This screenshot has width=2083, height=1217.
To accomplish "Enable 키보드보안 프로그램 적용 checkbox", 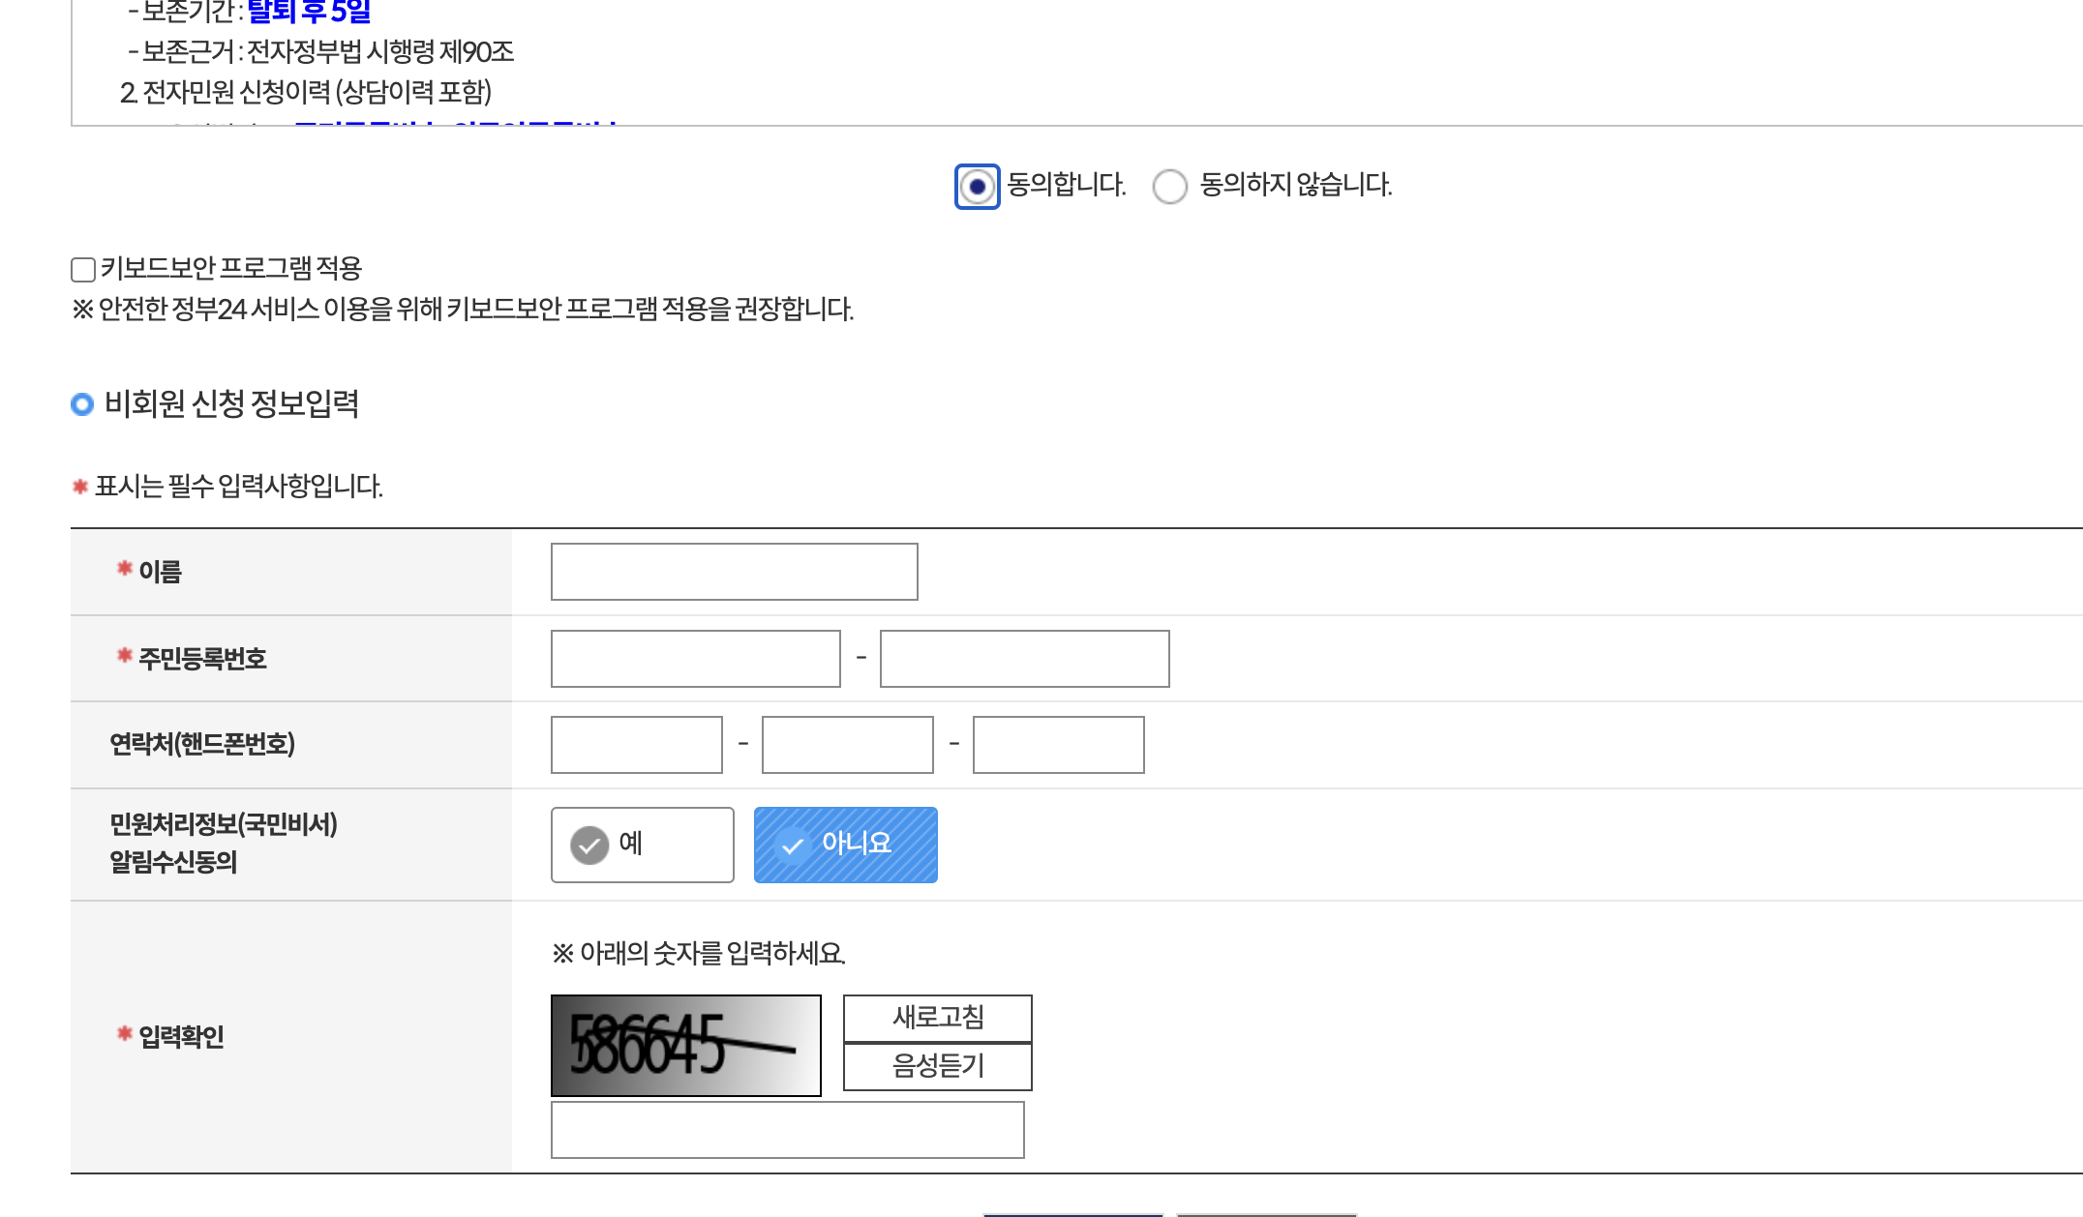I will click(x=83, y=269).
